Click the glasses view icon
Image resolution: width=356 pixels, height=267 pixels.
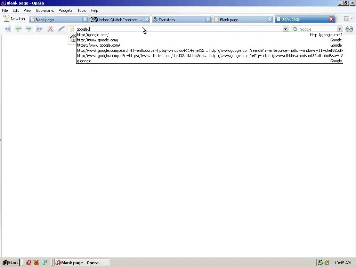(x=349, y=29)
